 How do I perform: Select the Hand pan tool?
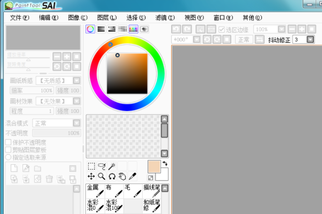pyautogui.click(x=122, y=176)
